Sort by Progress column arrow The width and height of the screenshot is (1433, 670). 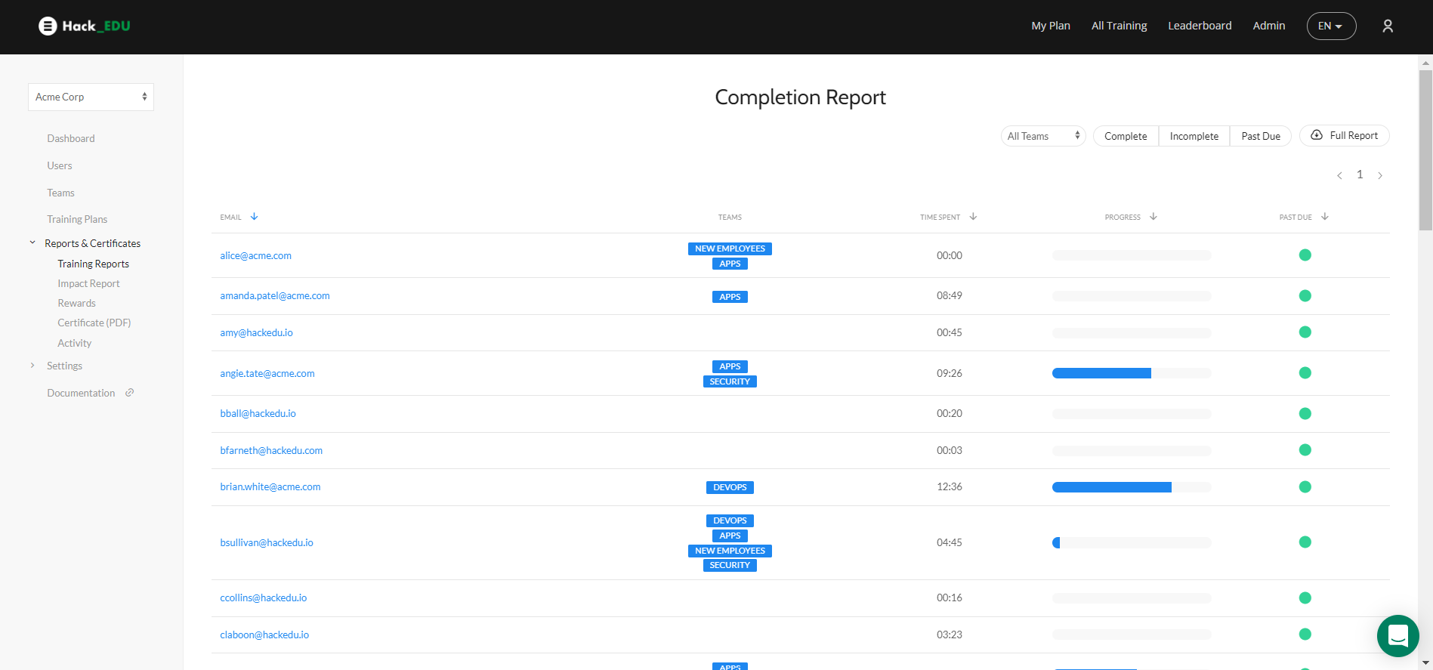[1154, 217]
